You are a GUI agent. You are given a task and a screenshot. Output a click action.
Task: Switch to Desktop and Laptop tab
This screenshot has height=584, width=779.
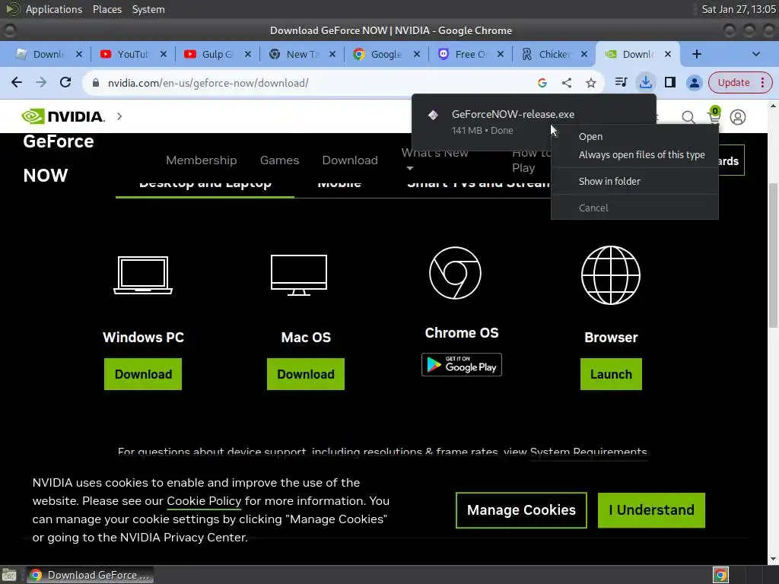coord(205,185)
